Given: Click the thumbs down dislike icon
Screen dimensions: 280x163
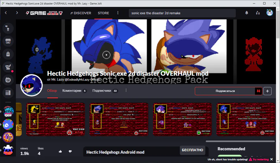Looking at the screenshot, I should (x=70, y=152).
